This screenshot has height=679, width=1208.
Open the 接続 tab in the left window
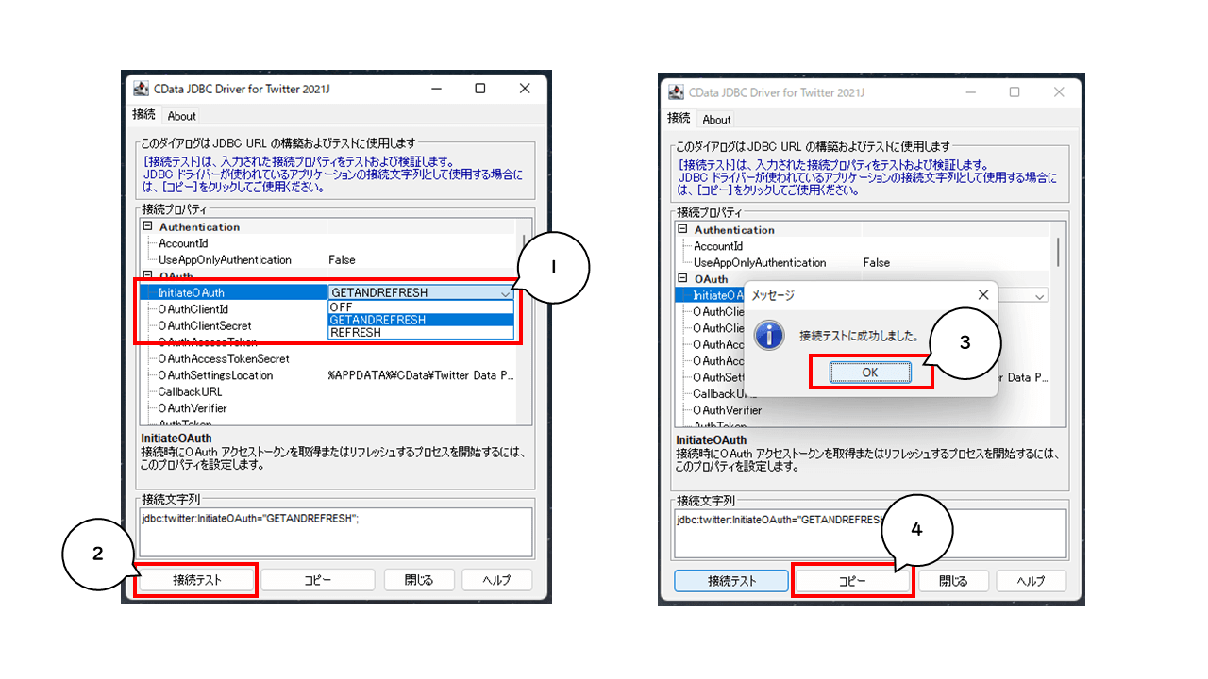(x=143, y=115)
